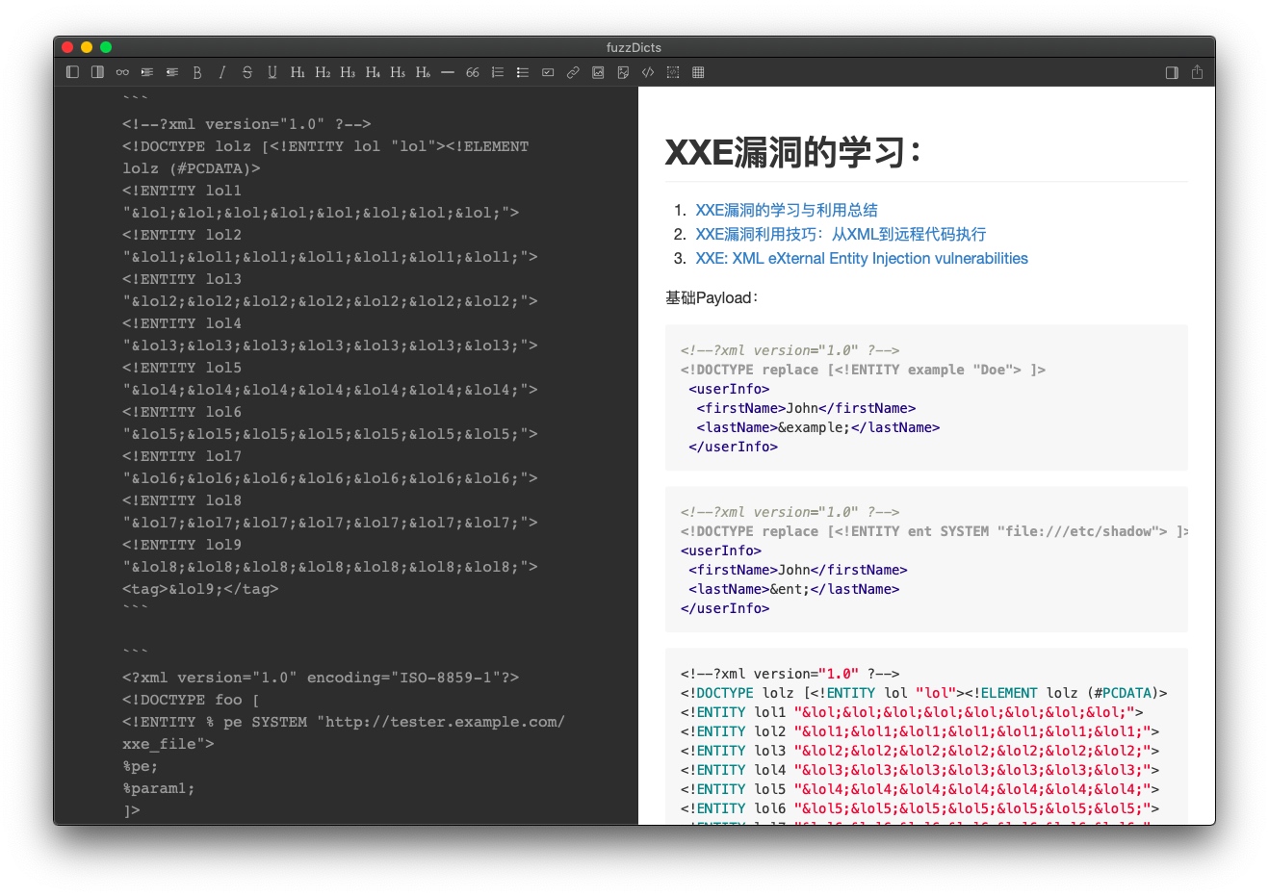Click the XXE漏洞的学习 heading in preview

pos(792,152)
